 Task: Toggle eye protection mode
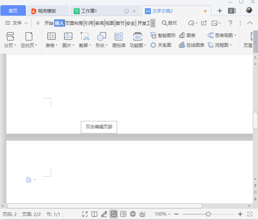(x=142, y=214)
